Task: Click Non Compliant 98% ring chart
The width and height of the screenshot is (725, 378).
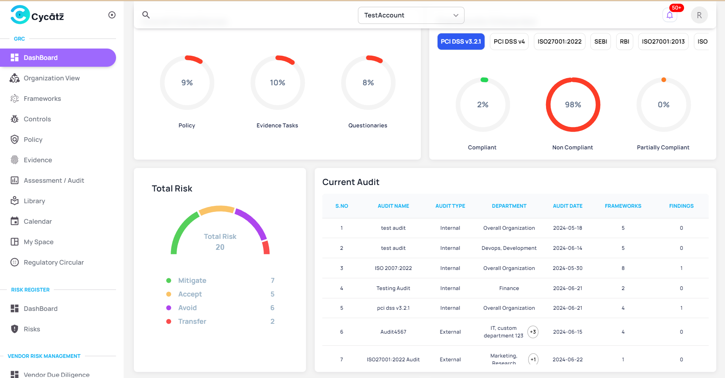Action: [573, 105]
